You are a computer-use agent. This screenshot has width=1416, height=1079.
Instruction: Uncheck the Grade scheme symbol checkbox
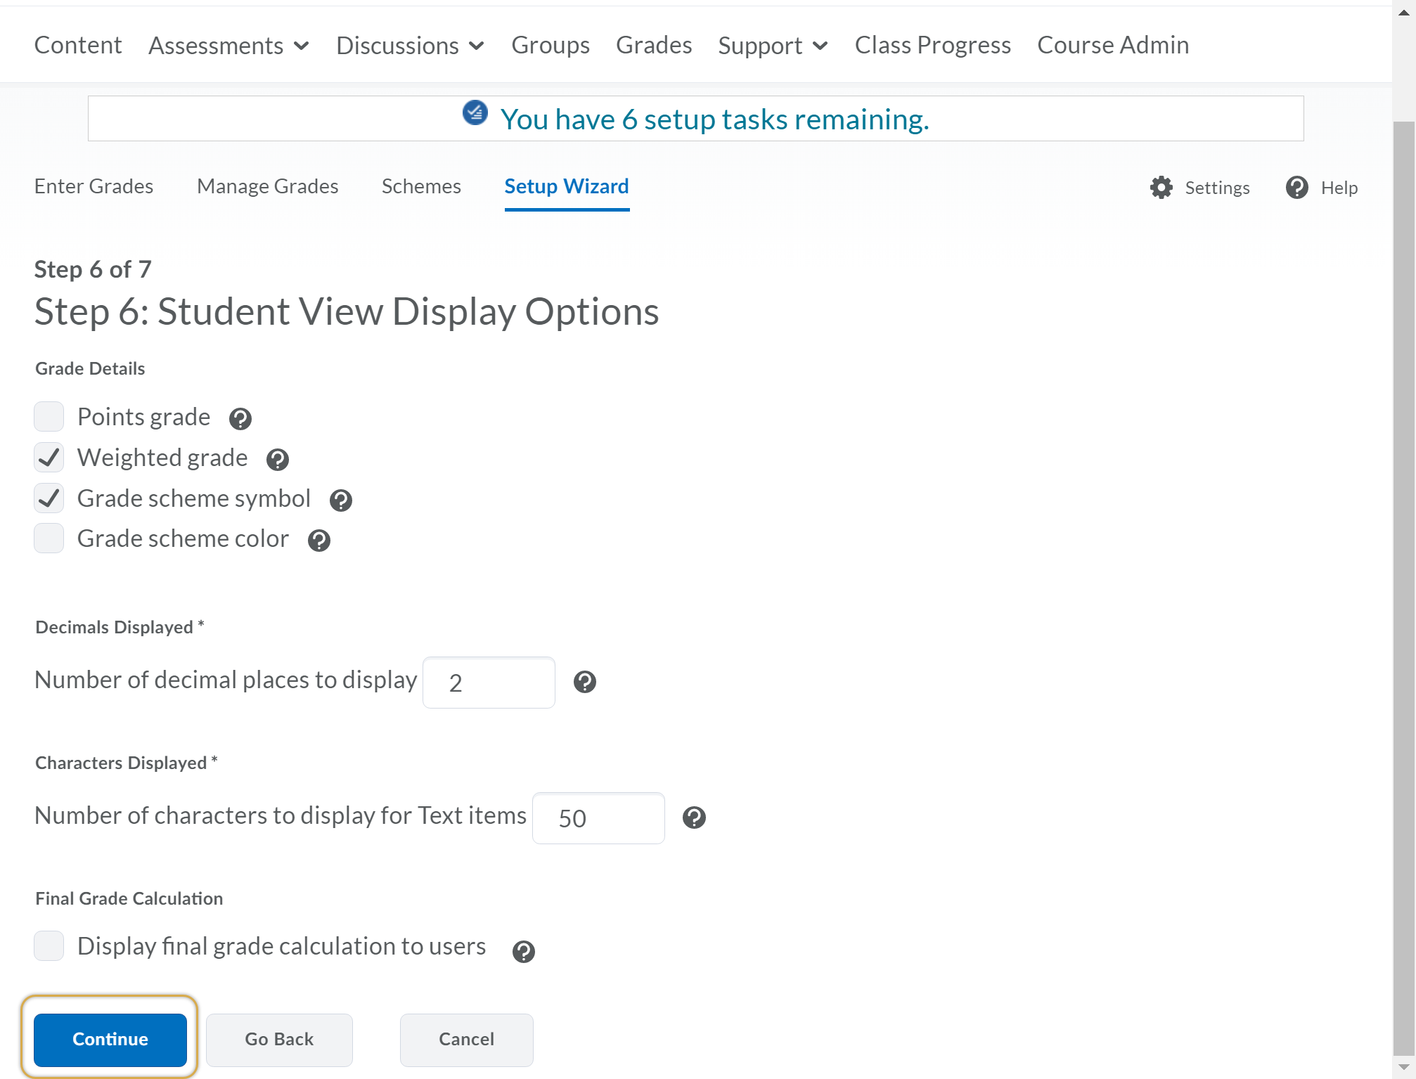[x=49, y=498]
